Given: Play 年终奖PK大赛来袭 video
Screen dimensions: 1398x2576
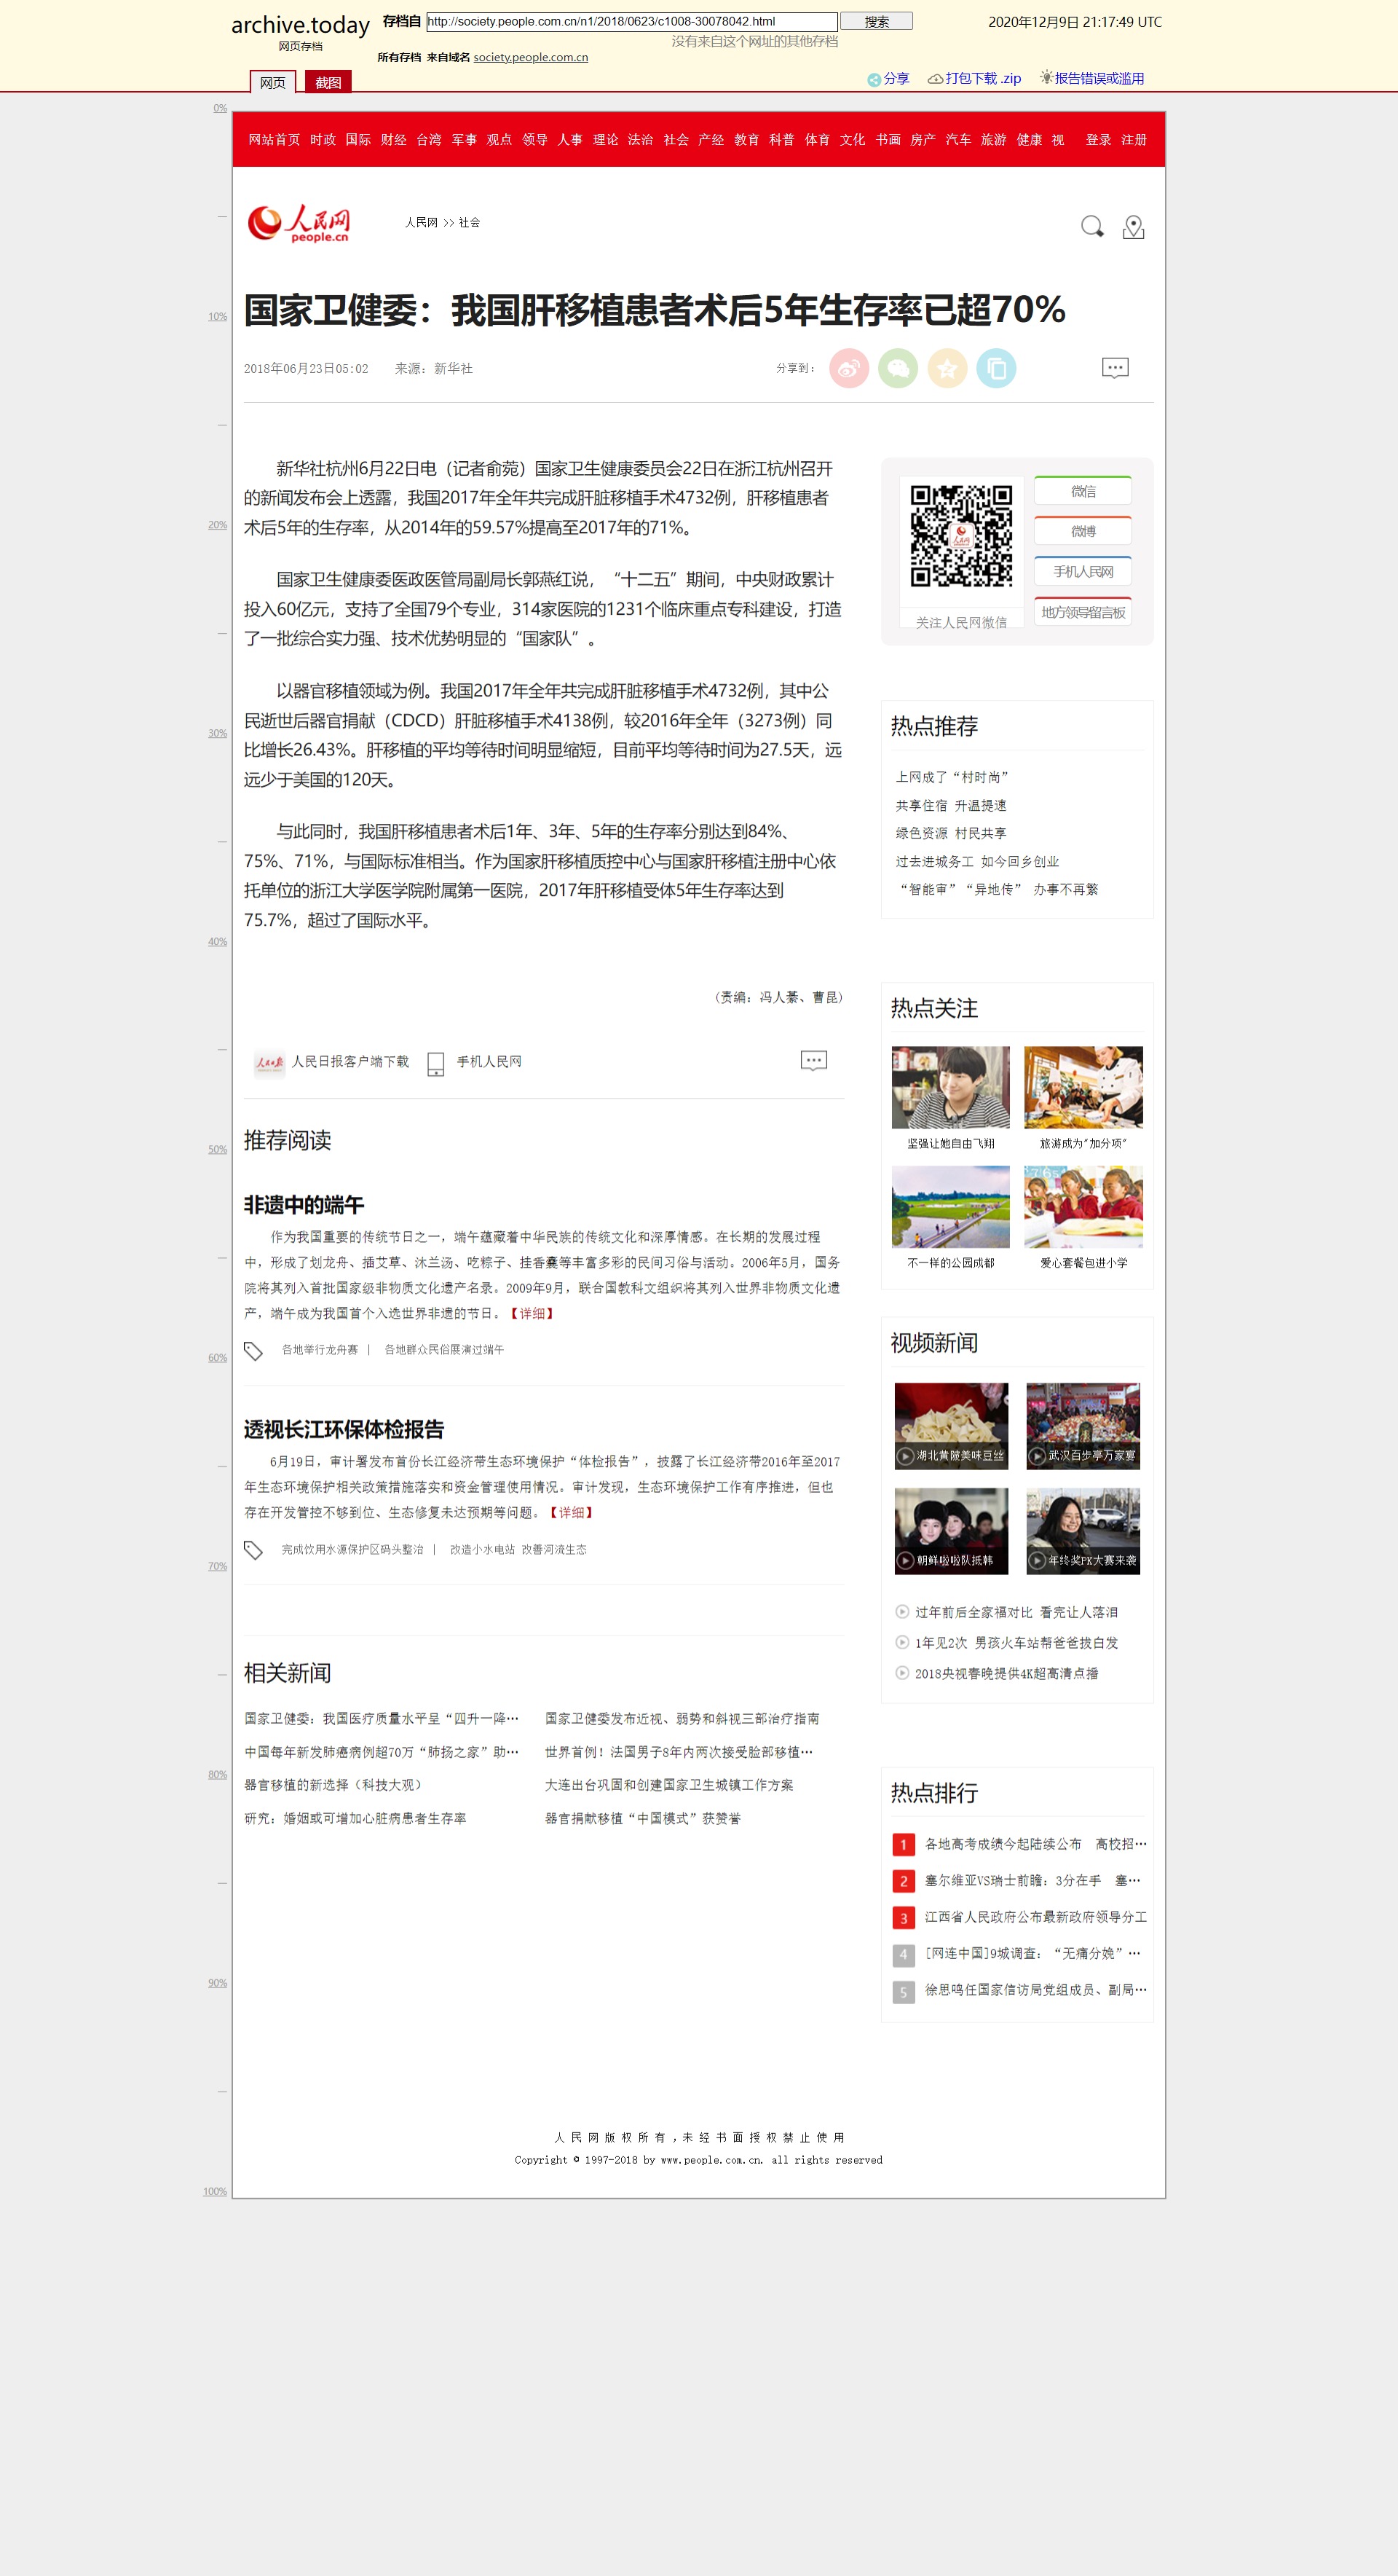Looking at the screenshot, I should point(1083,1530).
